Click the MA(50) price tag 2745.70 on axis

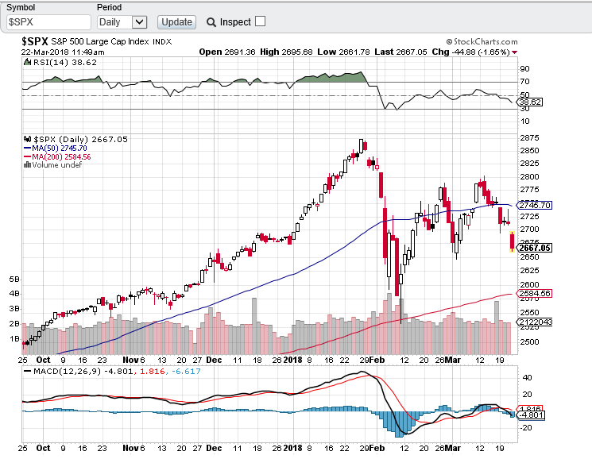pyautogui.click(x=535, y=205)
